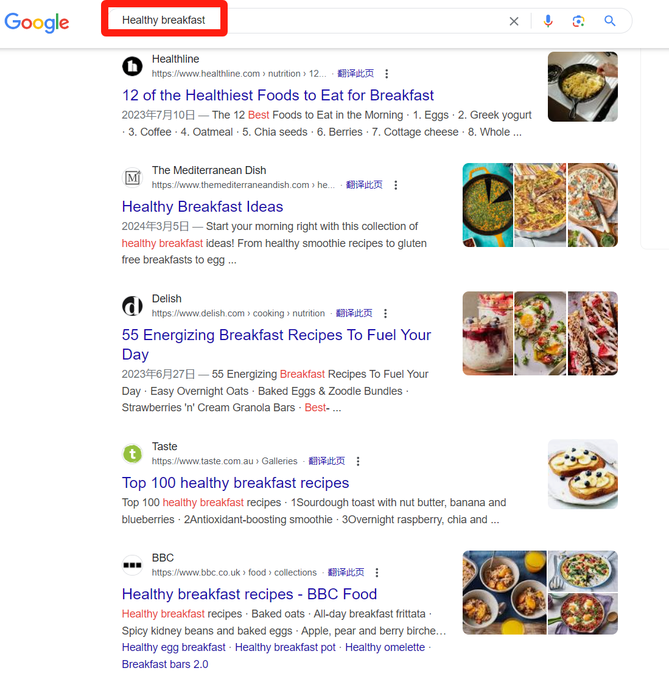
Task: Click the blue magnifier search button
Action: (x=610, y=21)
